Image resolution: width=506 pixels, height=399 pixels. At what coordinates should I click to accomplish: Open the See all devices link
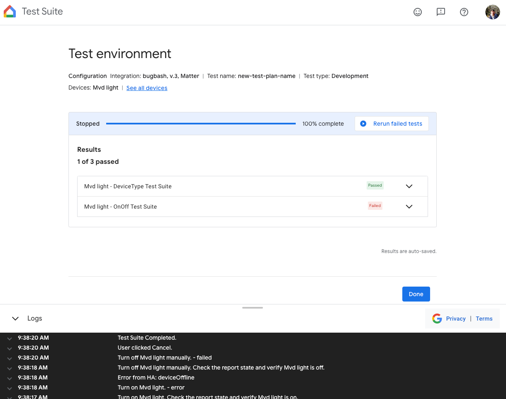147,88
